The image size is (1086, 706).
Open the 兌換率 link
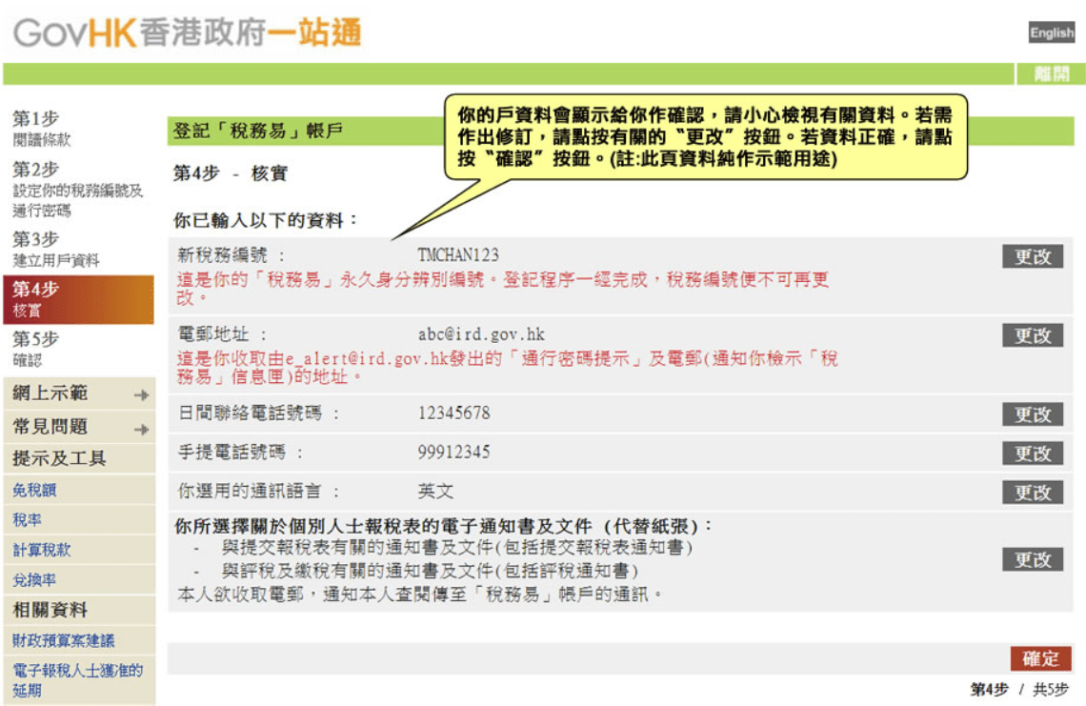tap(34, 580)
